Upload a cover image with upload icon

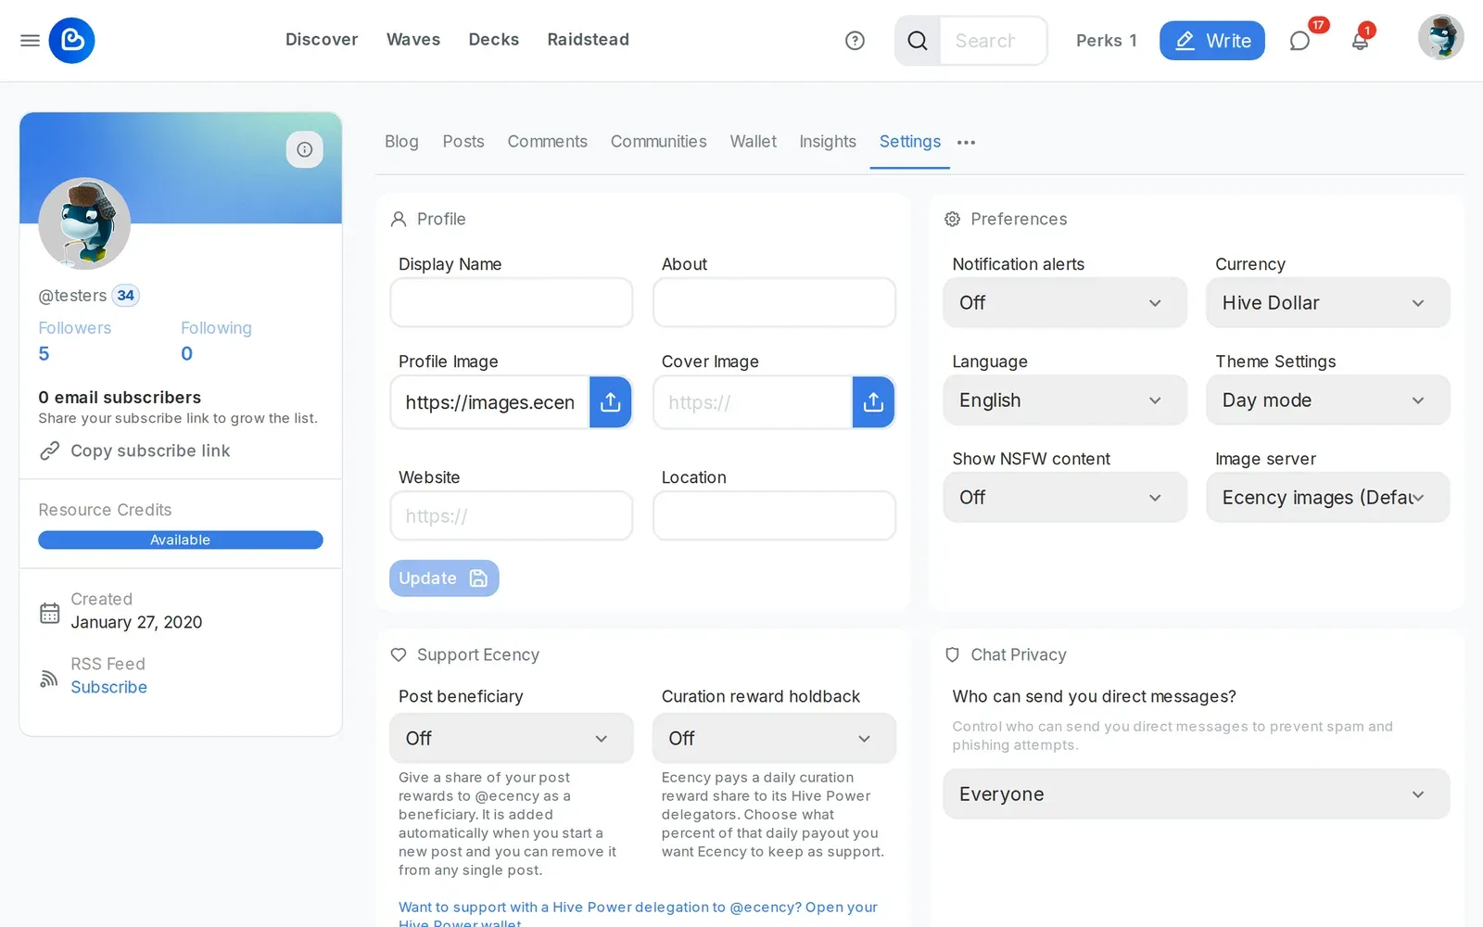pos(873,402)
